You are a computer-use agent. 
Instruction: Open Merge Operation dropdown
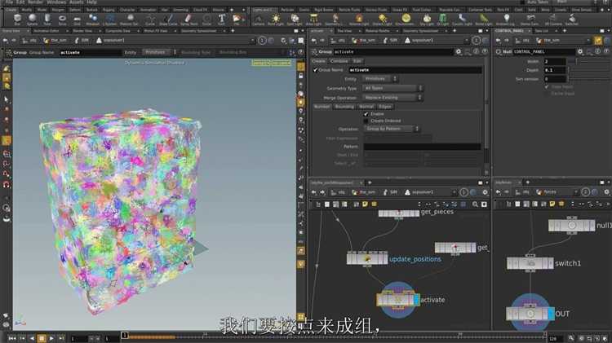(x=392, y=98)
